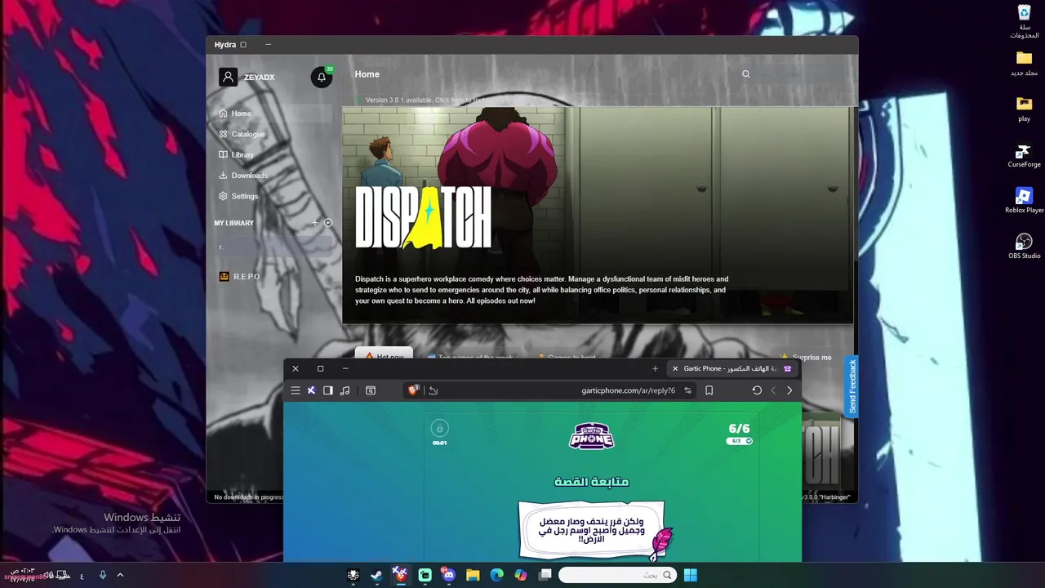The image size is (1045, 588).
Task: Open Settings in the Hydra sidebar
Action: tap(238, 196)
